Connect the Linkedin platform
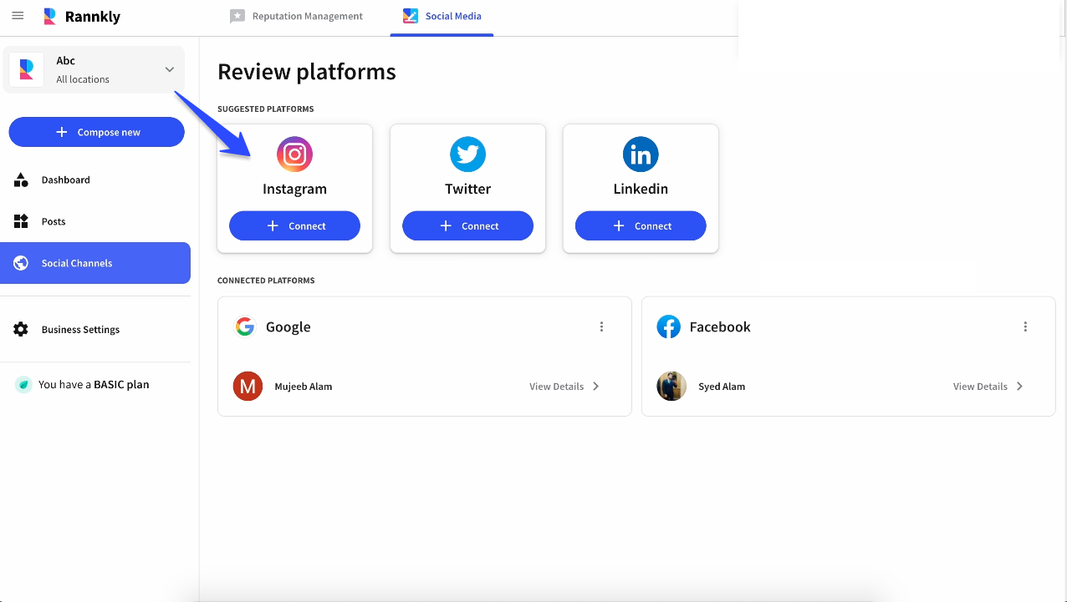Viewport: 1067px width, 602px height. point(641,225)
